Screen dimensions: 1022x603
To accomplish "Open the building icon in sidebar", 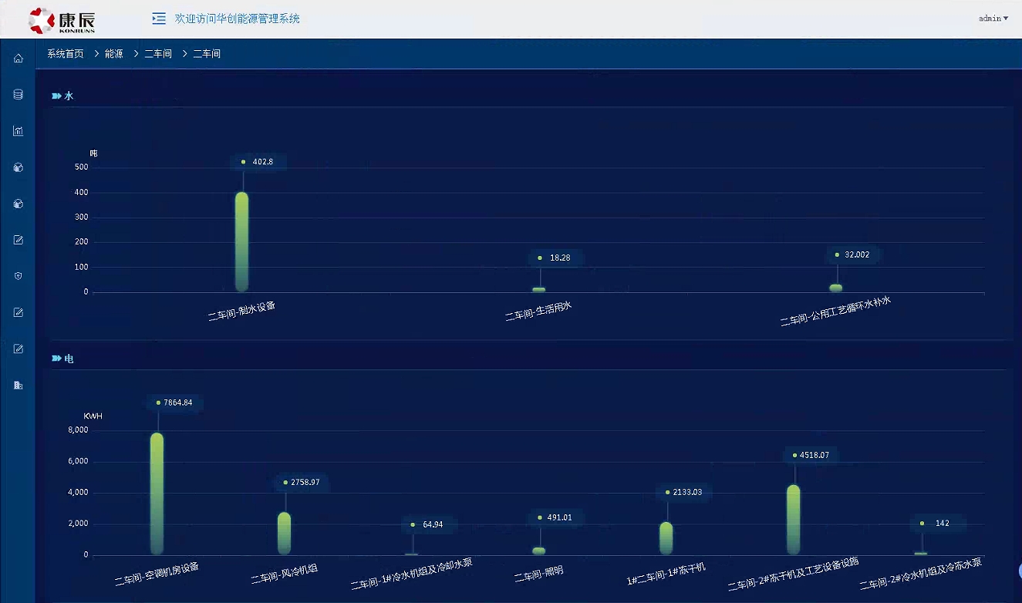I will pos(18,385).
